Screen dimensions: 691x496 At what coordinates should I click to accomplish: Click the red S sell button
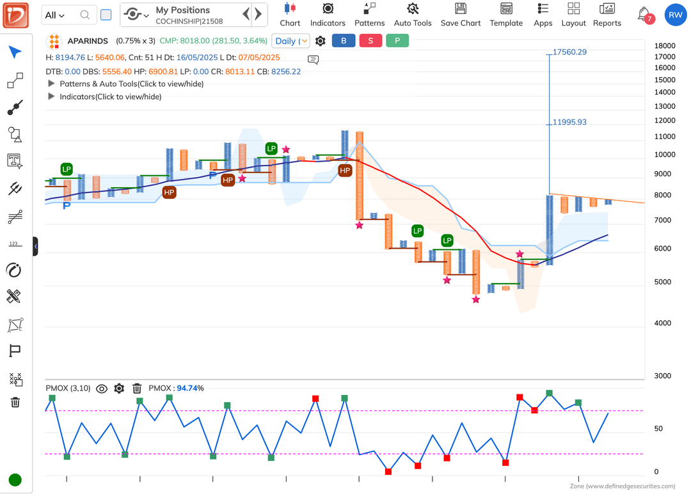(370, 40)
